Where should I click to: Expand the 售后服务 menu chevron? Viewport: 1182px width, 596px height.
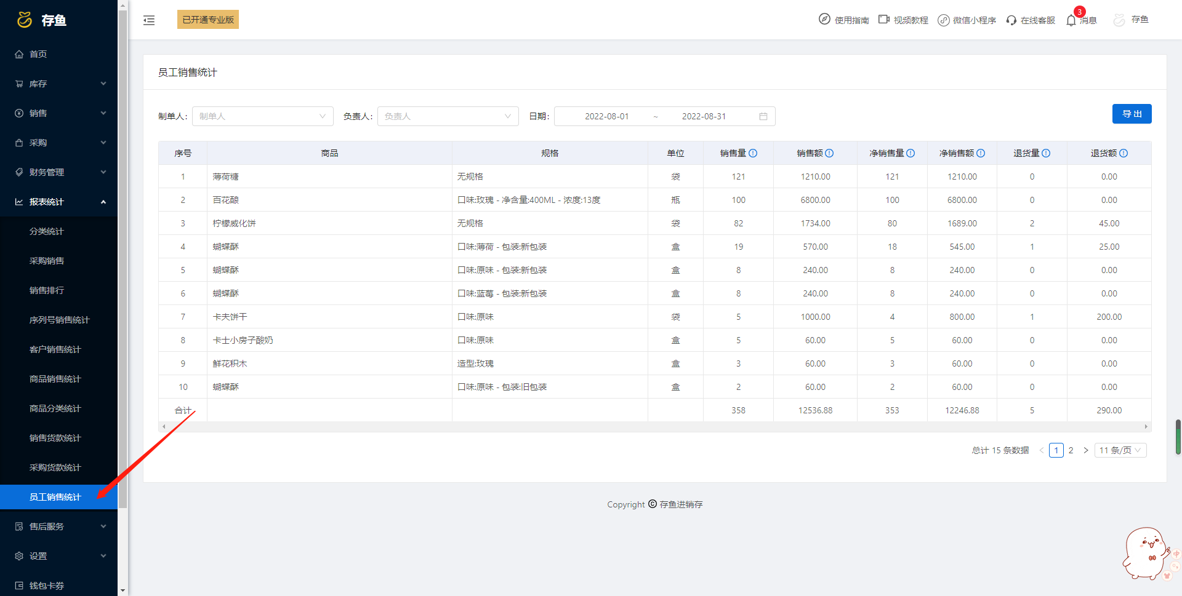(103, 526)
